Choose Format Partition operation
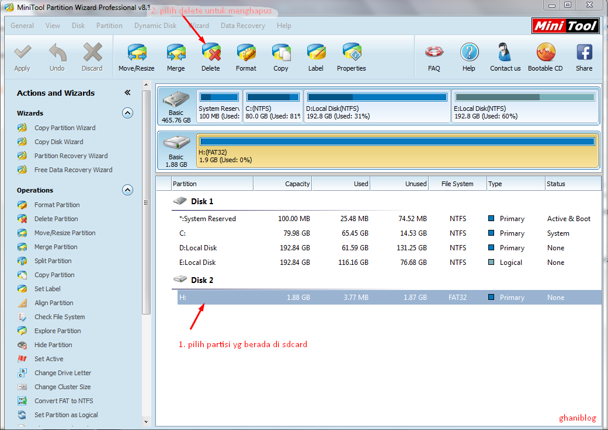 pyautogui.click(x=57, y=205)
